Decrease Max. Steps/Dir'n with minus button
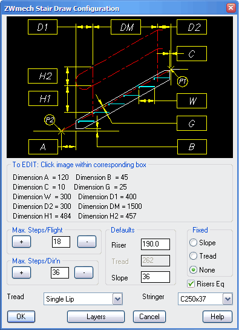The image size is (239, 330). (x=83, y=272)
